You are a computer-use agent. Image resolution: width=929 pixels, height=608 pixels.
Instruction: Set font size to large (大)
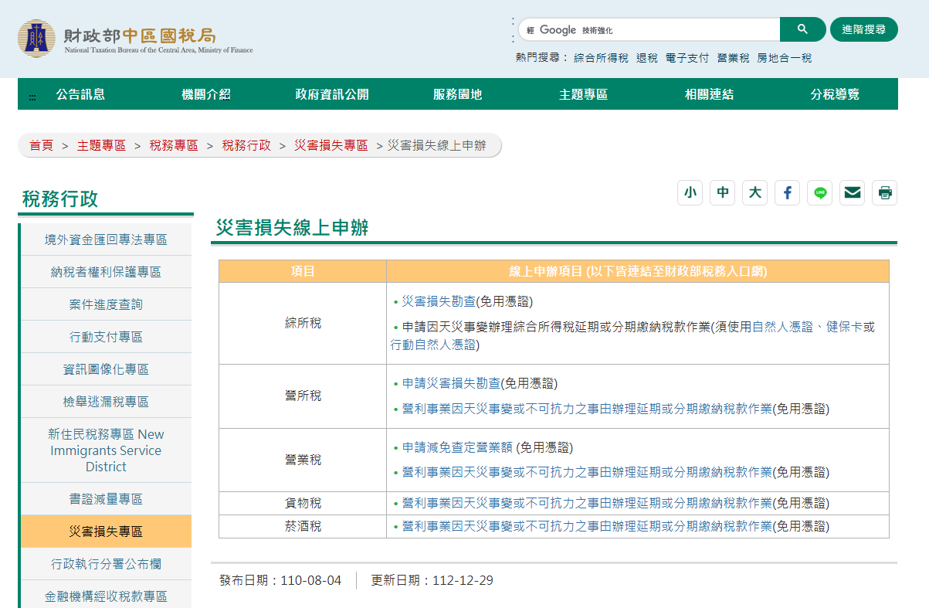754,192
